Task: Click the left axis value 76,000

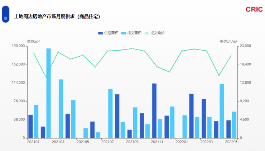Action: (x=19, y=101)
